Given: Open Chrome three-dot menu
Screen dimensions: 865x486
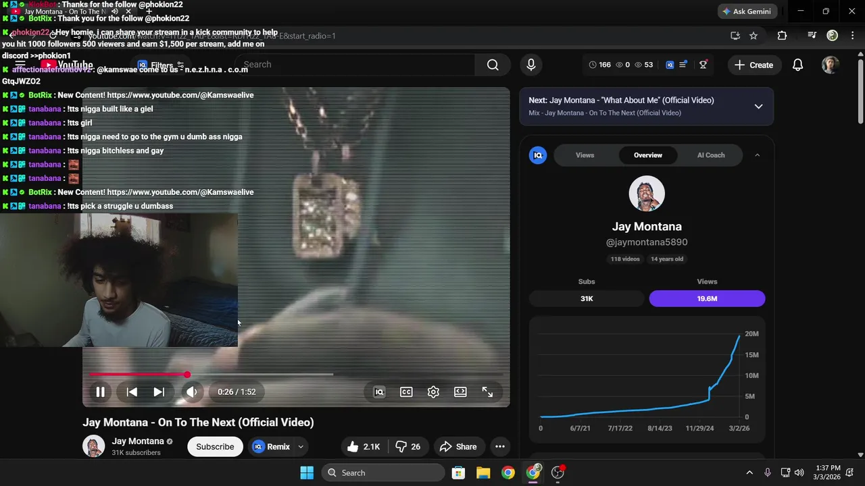Looking at the screenshot, I should click(x=853, y=36).
